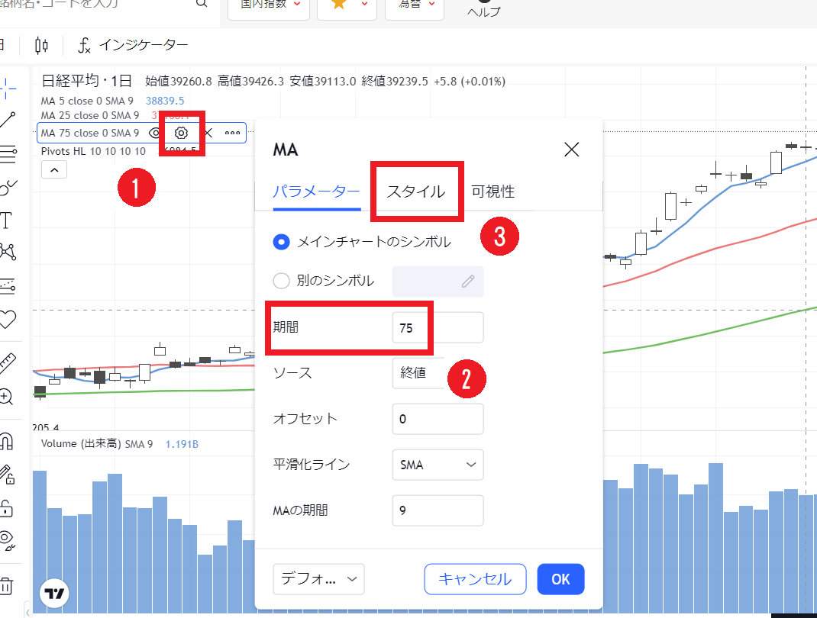Click the trash remove drawings icon
Screen dimensions: 817x618
click(6, 586)
